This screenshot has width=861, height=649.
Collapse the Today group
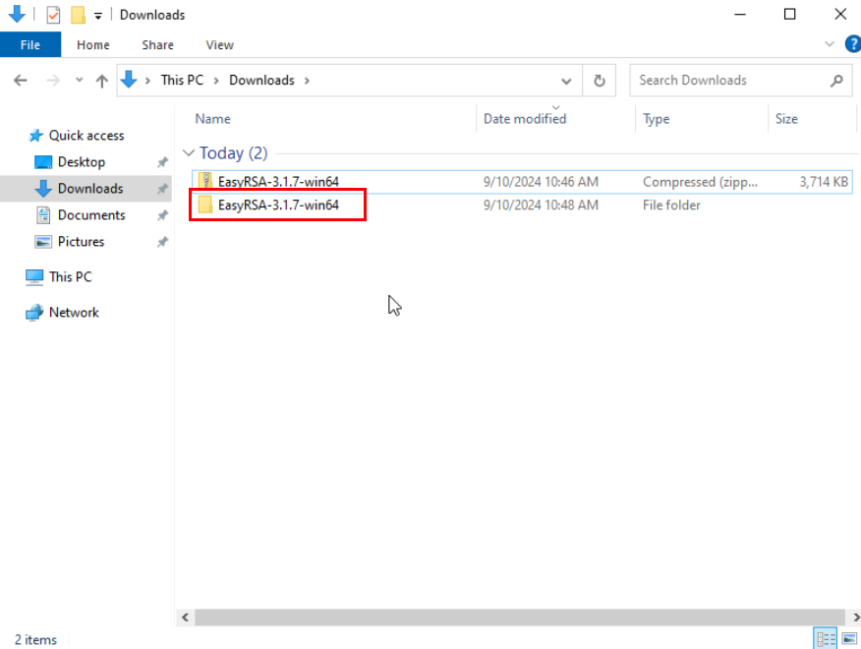(188, 153)
